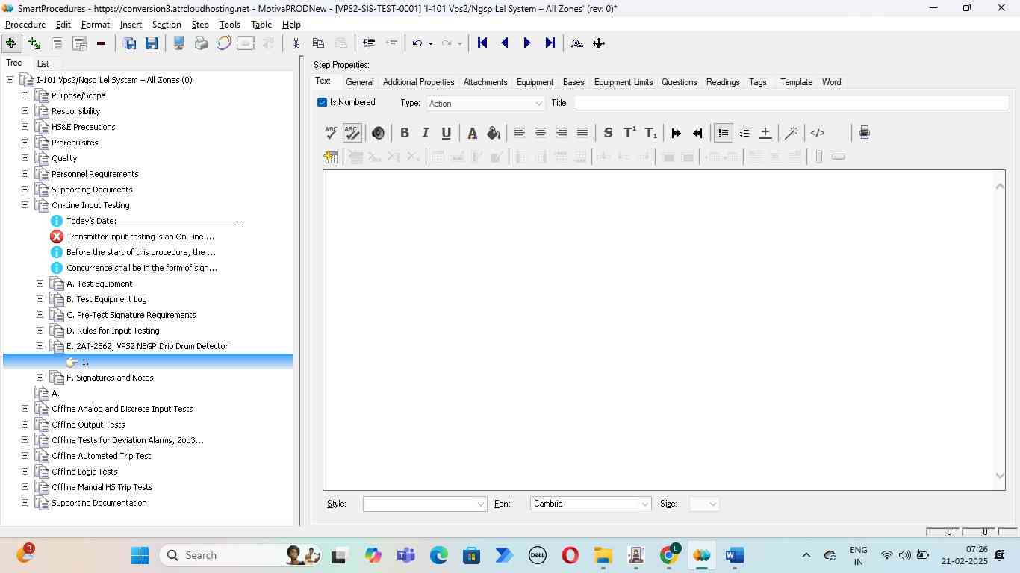Uncheck the Is Numbered checkbox
1020x573 pixels.
(x=322, y=103)
